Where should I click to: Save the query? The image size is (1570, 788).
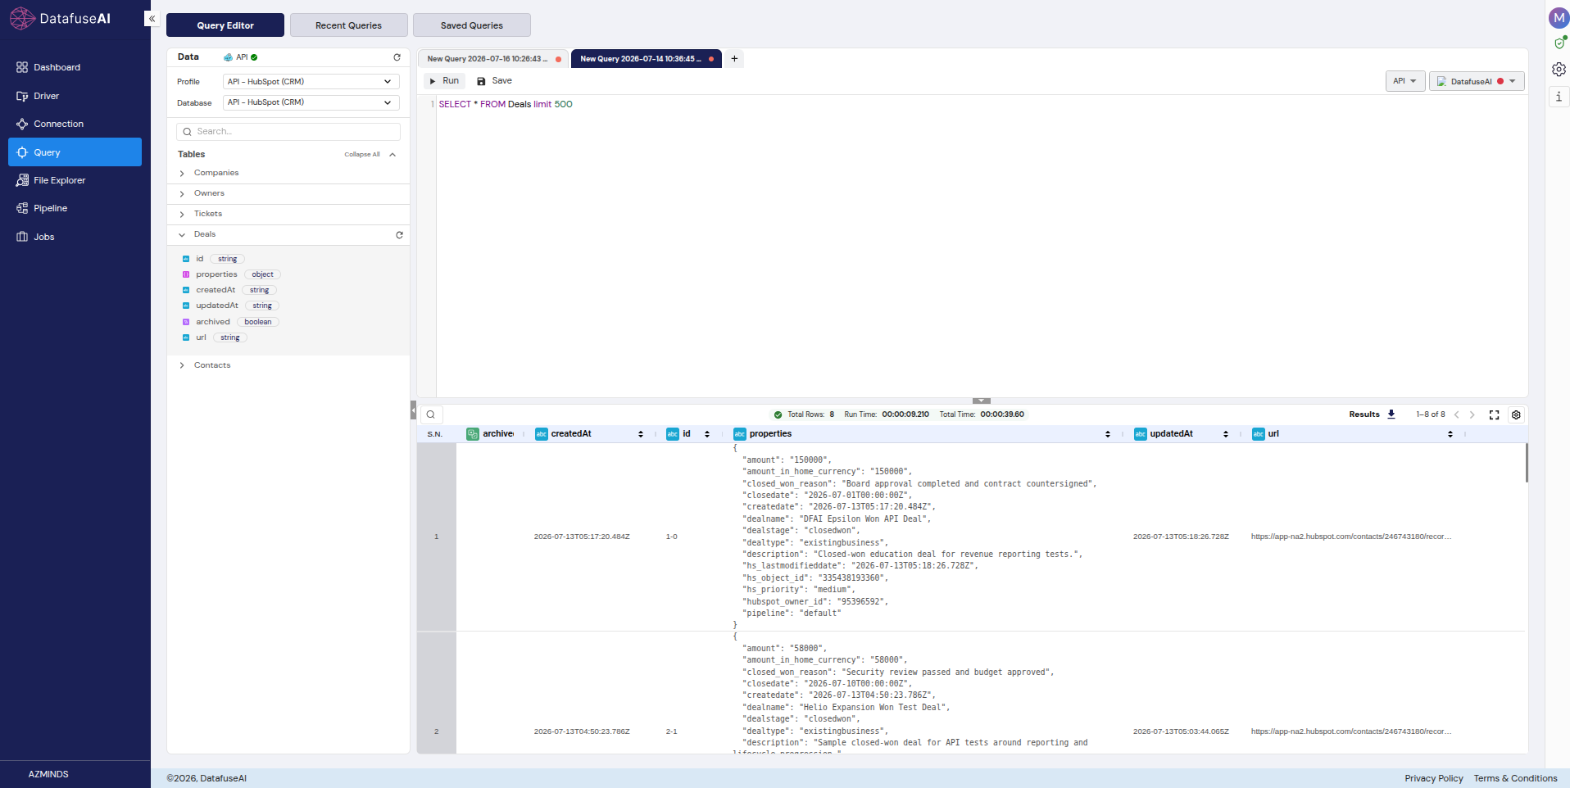point(494,81)
